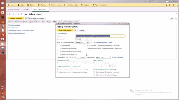Viewport: 179px width, 100px height.
Task: Switch to Начальная страница tab
Action: [13, 9]
